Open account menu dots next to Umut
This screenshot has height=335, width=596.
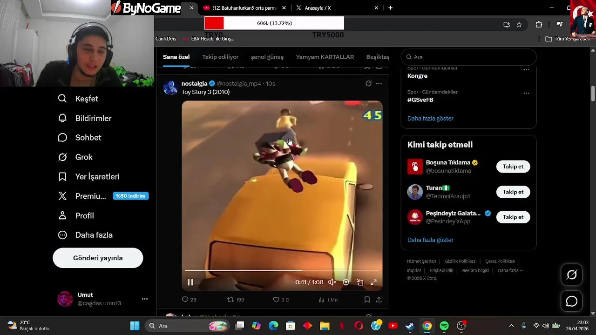point(145,299)
